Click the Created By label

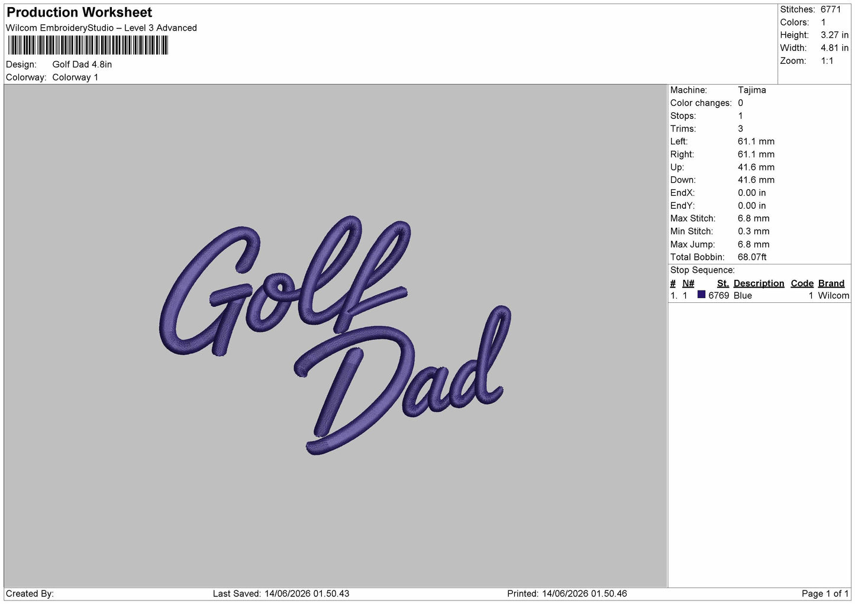click(x=30, y=594)
